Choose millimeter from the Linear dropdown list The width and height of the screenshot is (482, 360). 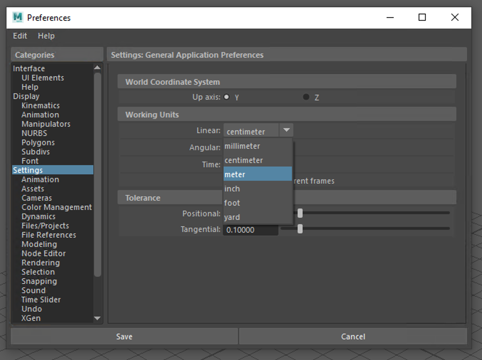(257, 146)
